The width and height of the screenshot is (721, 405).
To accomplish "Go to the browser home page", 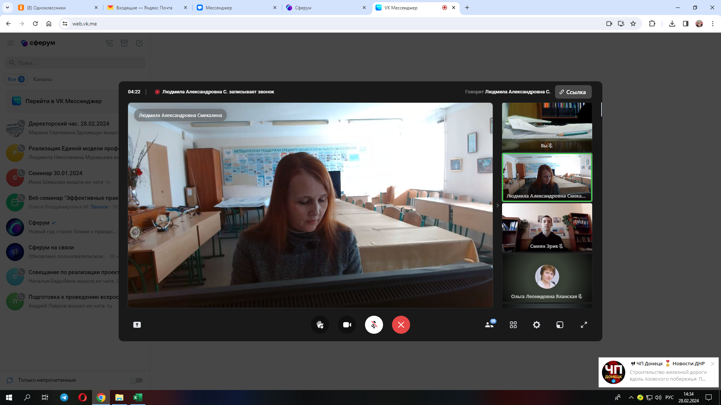I will click(x=49, y=24).
